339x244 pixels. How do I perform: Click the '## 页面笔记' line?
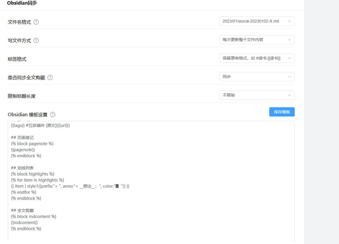click(22, 138)
